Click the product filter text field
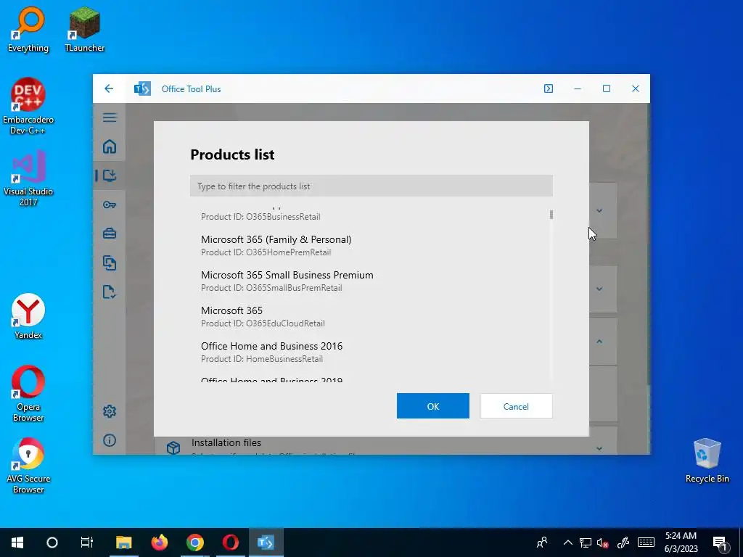 tap(371, 186)
